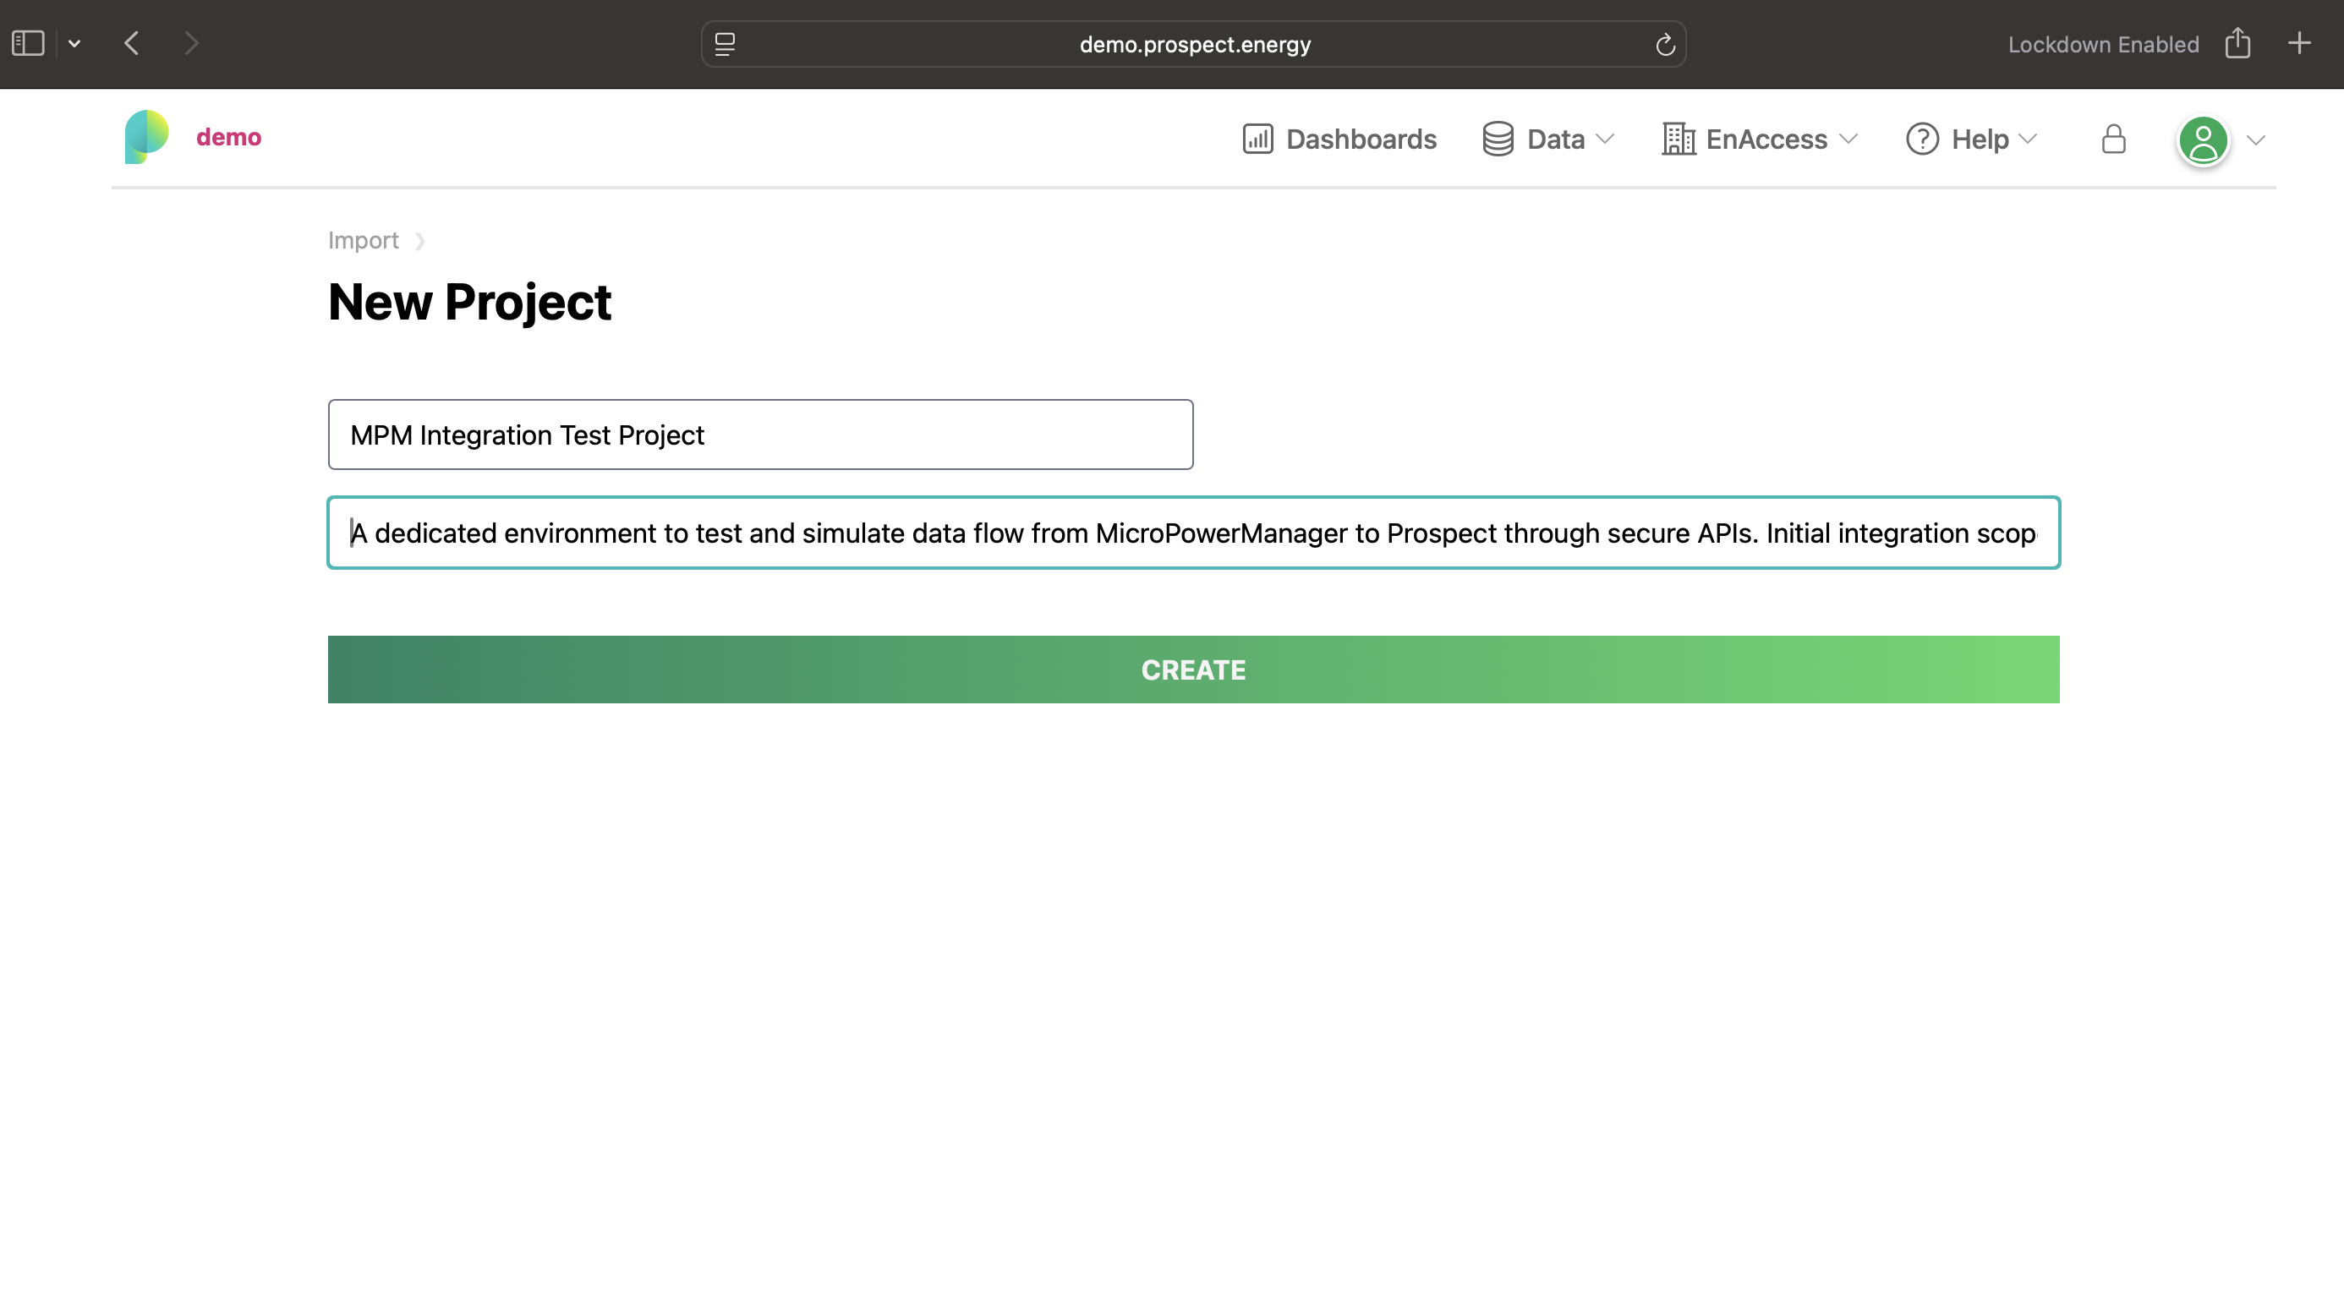2344x1312 pixels.
Task: Open Help via the question mark icon
Action: pos(1922,139)
